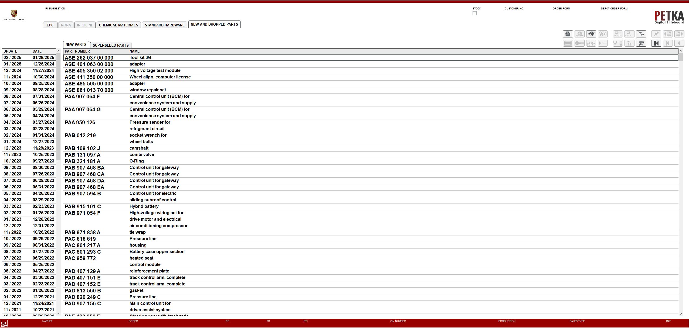Click the up arrow on the update list scrollbar

(x=58, y=51)
